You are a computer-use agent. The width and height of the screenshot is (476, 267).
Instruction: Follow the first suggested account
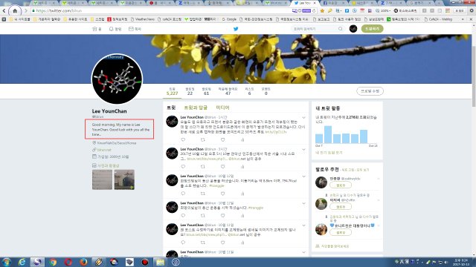click(341, 185)
